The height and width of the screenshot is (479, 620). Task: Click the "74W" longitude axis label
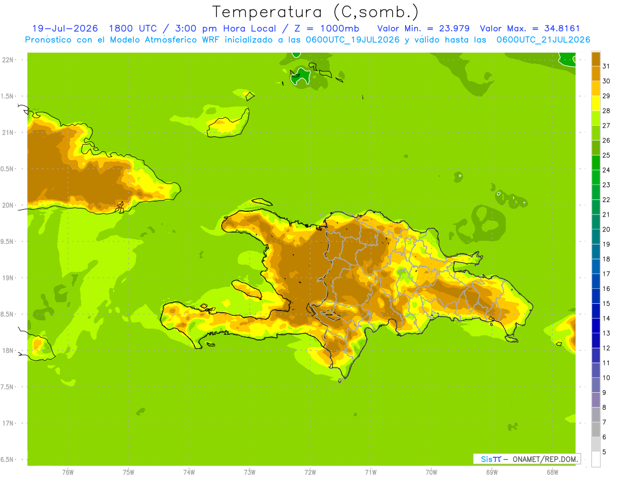pos(189,472)
